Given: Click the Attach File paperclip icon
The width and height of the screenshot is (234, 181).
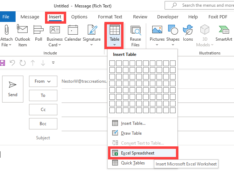Looking at the screenshot, I should [x=6, y=29].
